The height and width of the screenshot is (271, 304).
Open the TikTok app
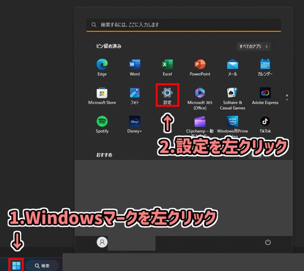point(265,124)
